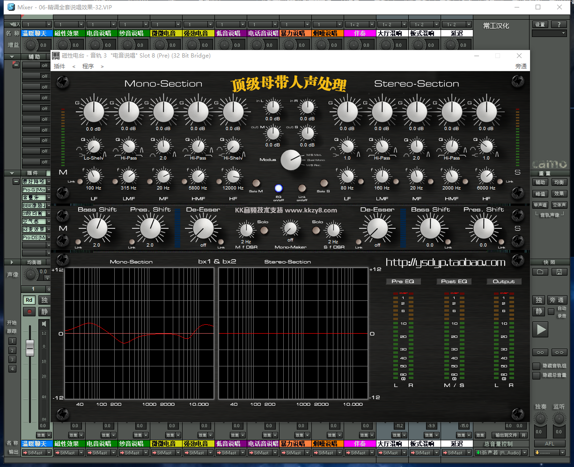Click the Mono LF 100 Hz frequency knob

[94, 176]
